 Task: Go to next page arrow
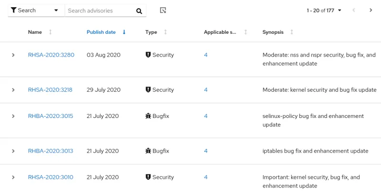(371, 10)
